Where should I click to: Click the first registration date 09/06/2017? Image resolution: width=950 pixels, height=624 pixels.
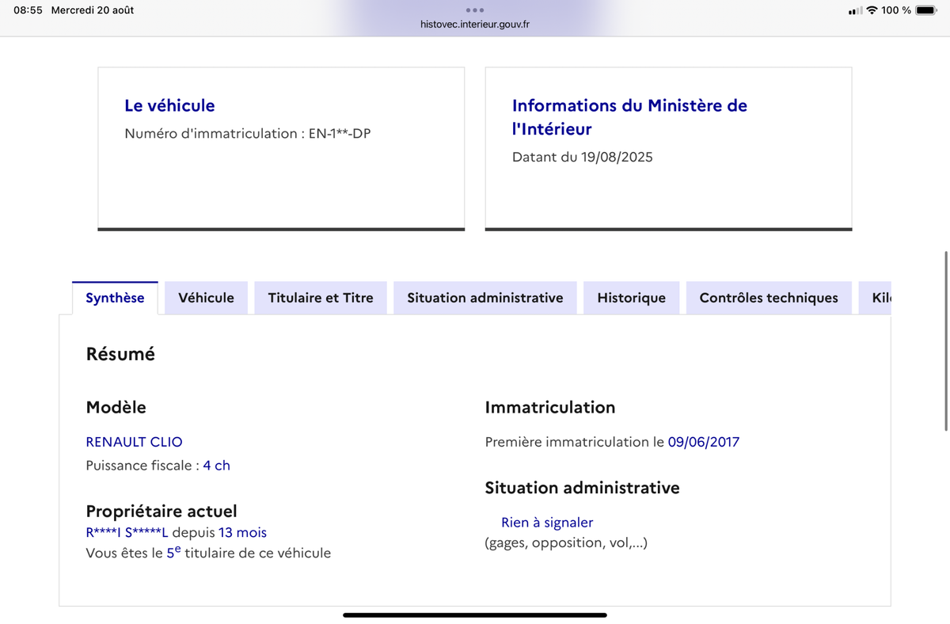coord(704,442)
